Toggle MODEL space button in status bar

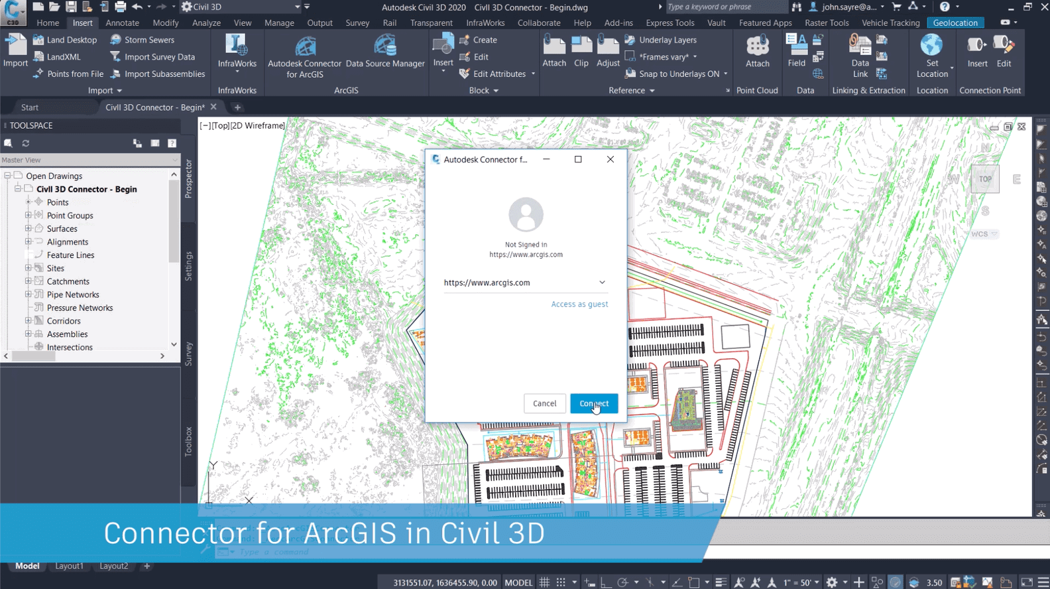[x=518, y=582]
